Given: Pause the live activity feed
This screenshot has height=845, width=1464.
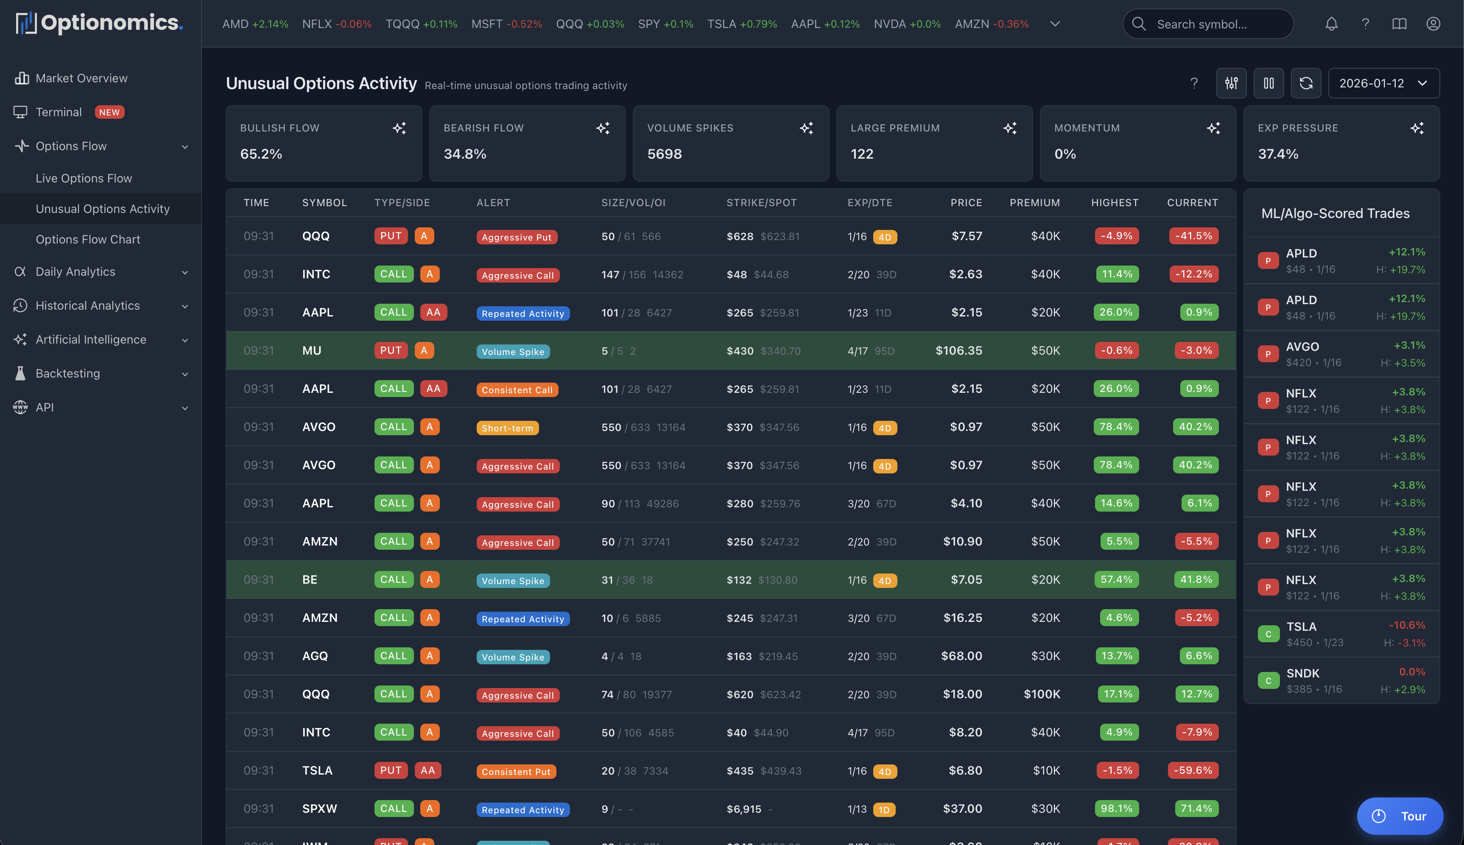Looking at the screenshot, I should point(1268,83).
